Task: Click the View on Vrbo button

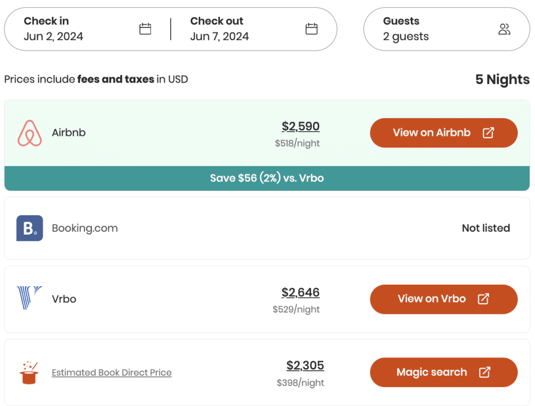Action: (x=444, y=299)
